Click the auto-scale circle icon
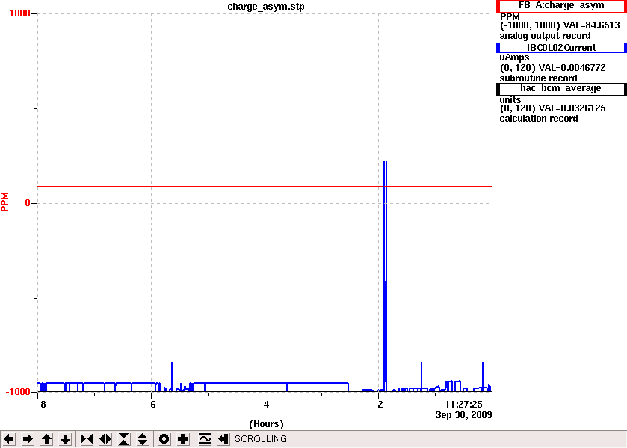This screenshot has height=448, width=627. (164, 439)
